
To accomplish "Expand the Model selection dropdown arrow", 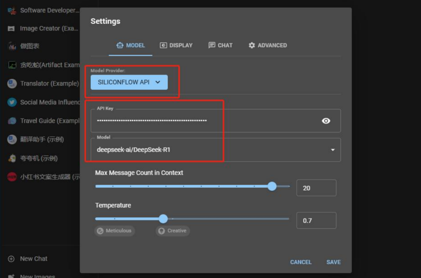I will coord(333,150).
